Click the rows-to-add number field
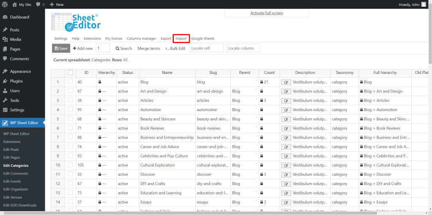432x215 pixels. [103, 48]
